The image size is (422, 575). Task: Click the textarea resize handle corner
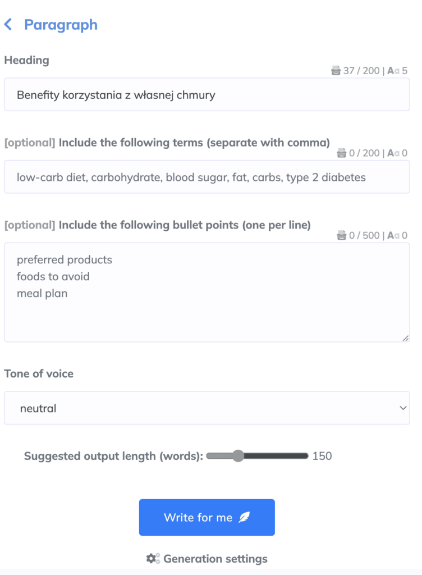[x=406, y=338]
